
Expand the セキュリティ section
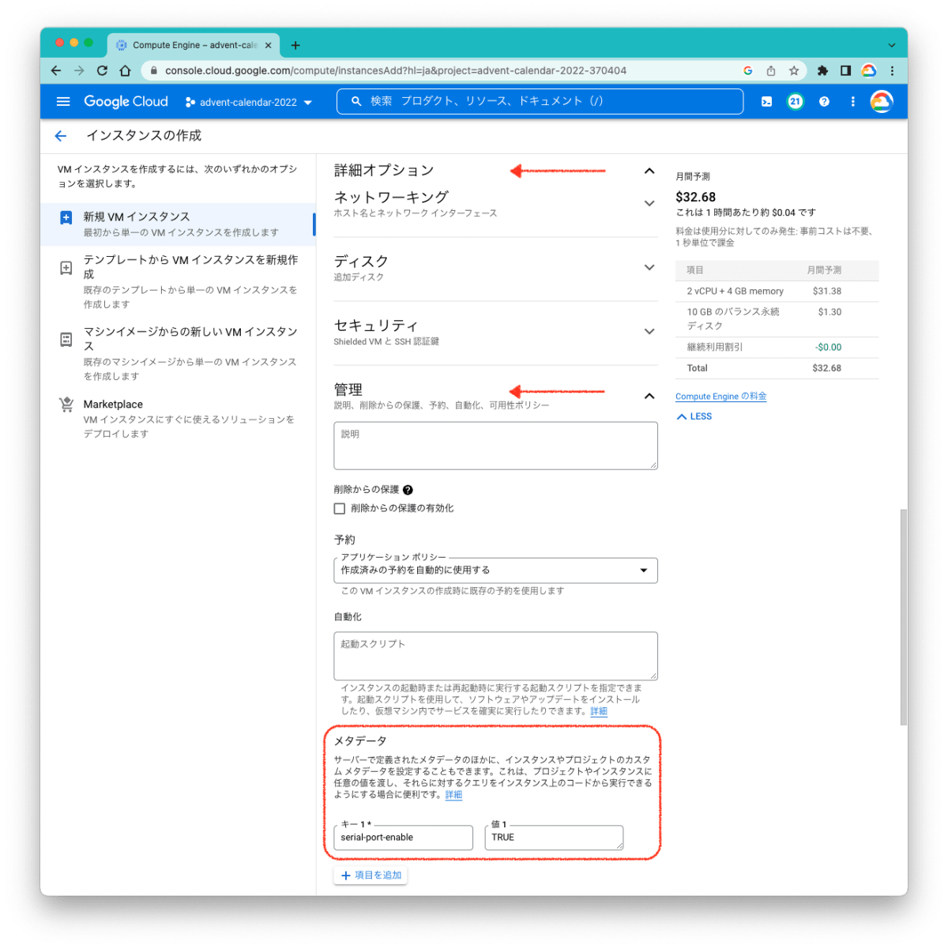pyautogui.click(x=649, y=331)
